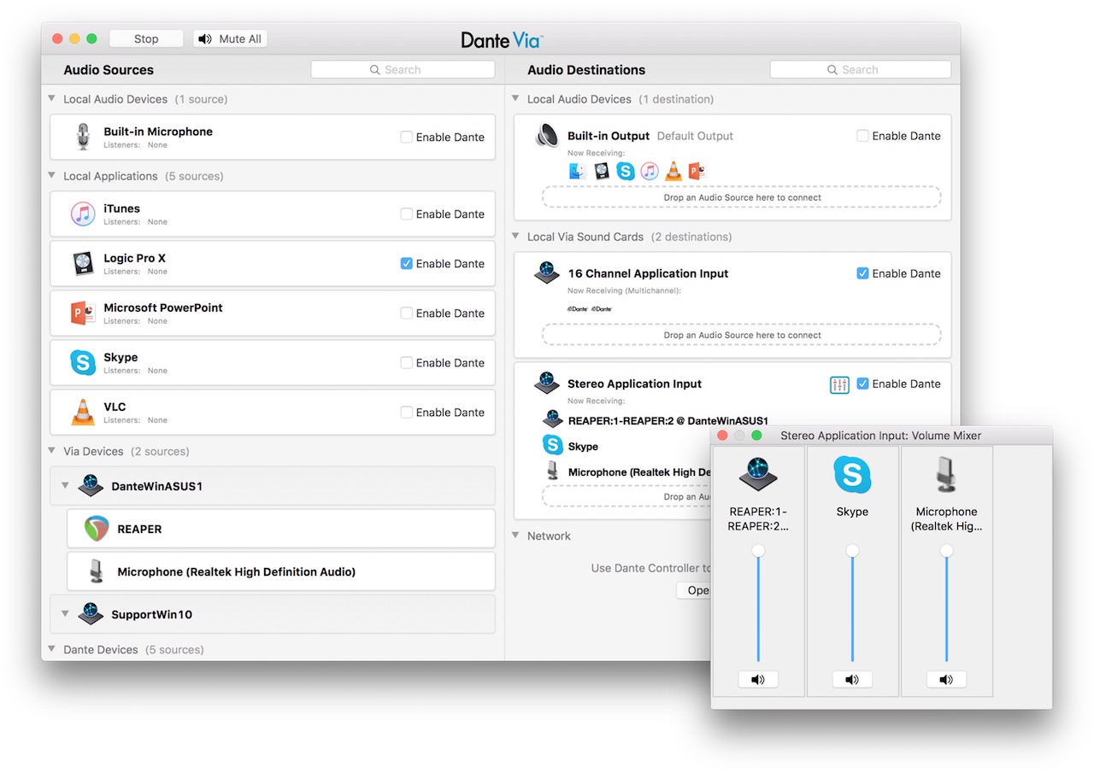1094x773 pixels.
Task: Click Skype icon under Built-in Output receiving
Action: [x=626, y=171]
